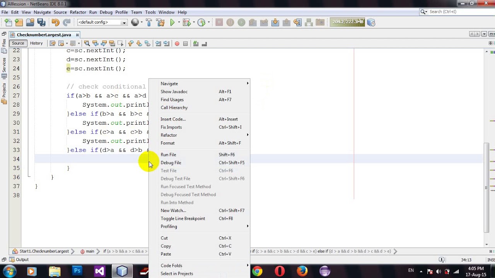
Task: Select the ChecknumberLargest.java editor tab
Action: [44, 35]
